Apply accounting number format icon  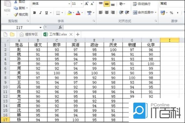point(163,13)
